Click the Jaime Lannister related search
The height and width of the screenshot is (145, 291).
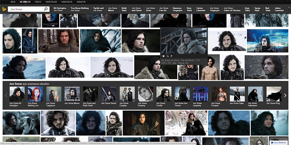279,9
